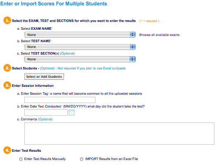This screenshot has height=165, width=219.
Task: Open the TEST NAME dropdown
Action: pos(80,47)
